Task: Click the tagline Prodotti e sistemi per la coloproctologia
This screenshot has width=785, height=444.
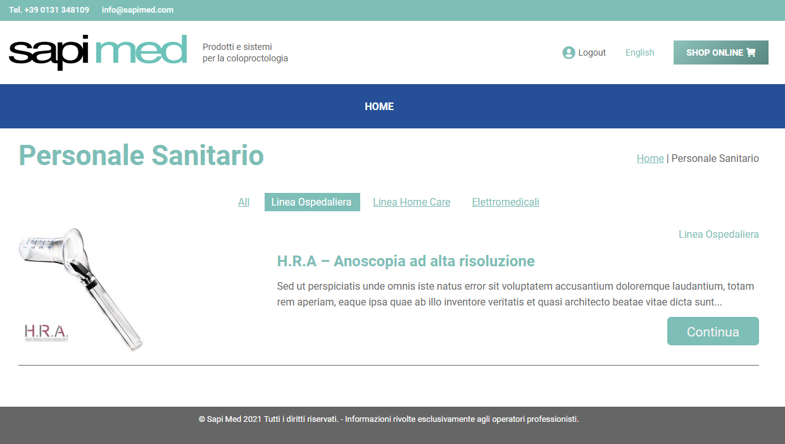Action: pyautogui.click(x=245, y=52)
